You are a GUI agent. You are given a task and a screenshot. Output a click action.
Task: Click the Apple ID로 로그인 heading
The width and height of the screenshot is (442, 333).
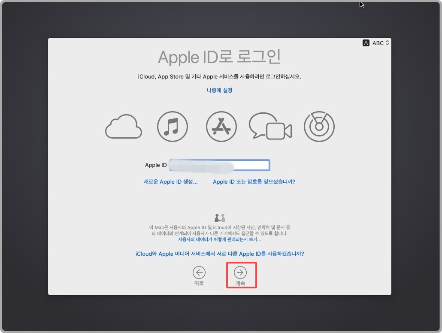pyautogui.click(x=219, y=57)
